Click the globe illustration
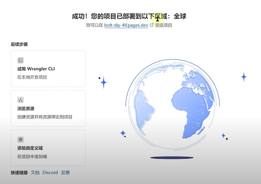 tap(173, 105)
